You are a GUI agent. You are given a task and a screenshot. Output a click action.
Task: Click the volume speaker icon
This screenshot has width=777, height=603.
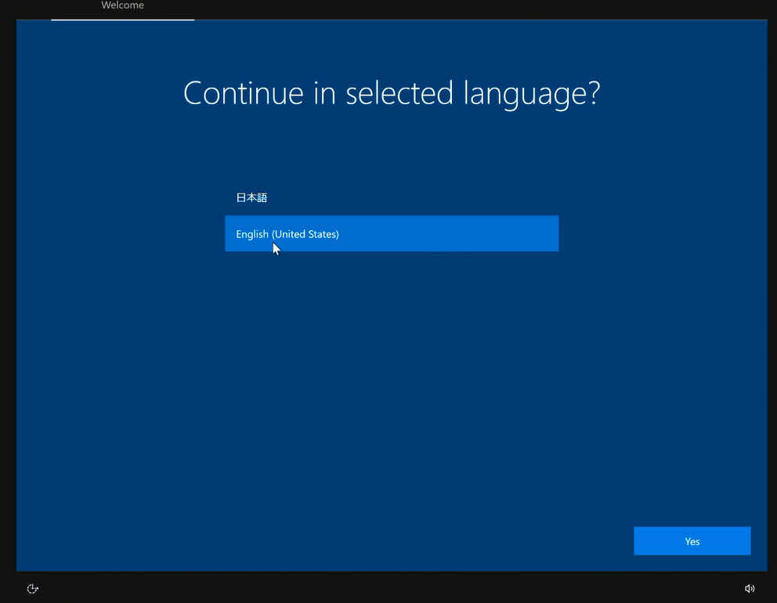(x=750, y=588)
